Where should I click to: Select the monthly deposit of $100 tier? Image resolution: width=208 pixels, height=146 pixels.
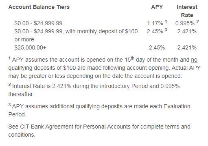point(76,35)
